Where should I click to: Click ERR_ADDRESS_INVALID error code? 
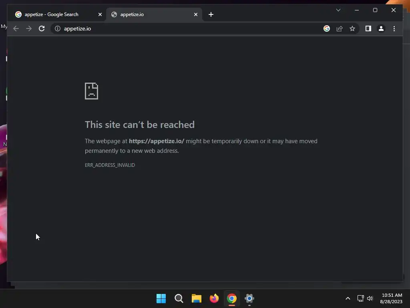click(x=110, y=165)
